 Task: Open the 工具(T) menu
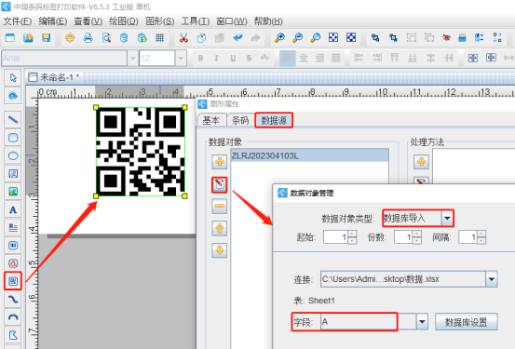point(196,21)
